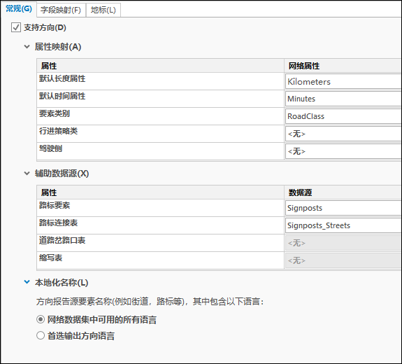Select the 默认长度属性 row label
402x364 pixels.
62,78
